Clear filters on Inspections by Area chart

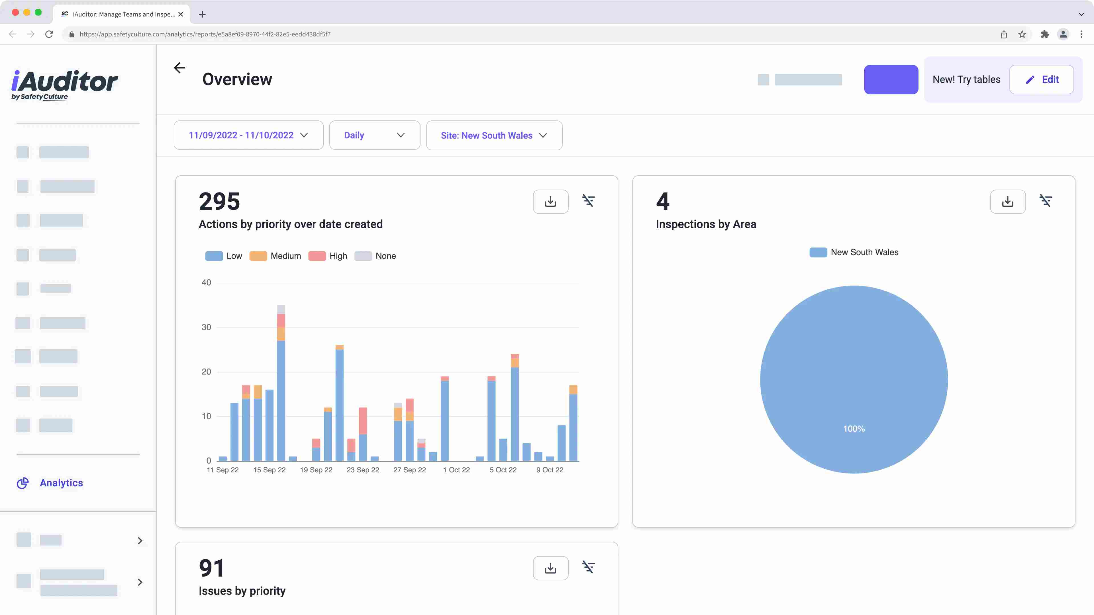tap(1045, 201)
